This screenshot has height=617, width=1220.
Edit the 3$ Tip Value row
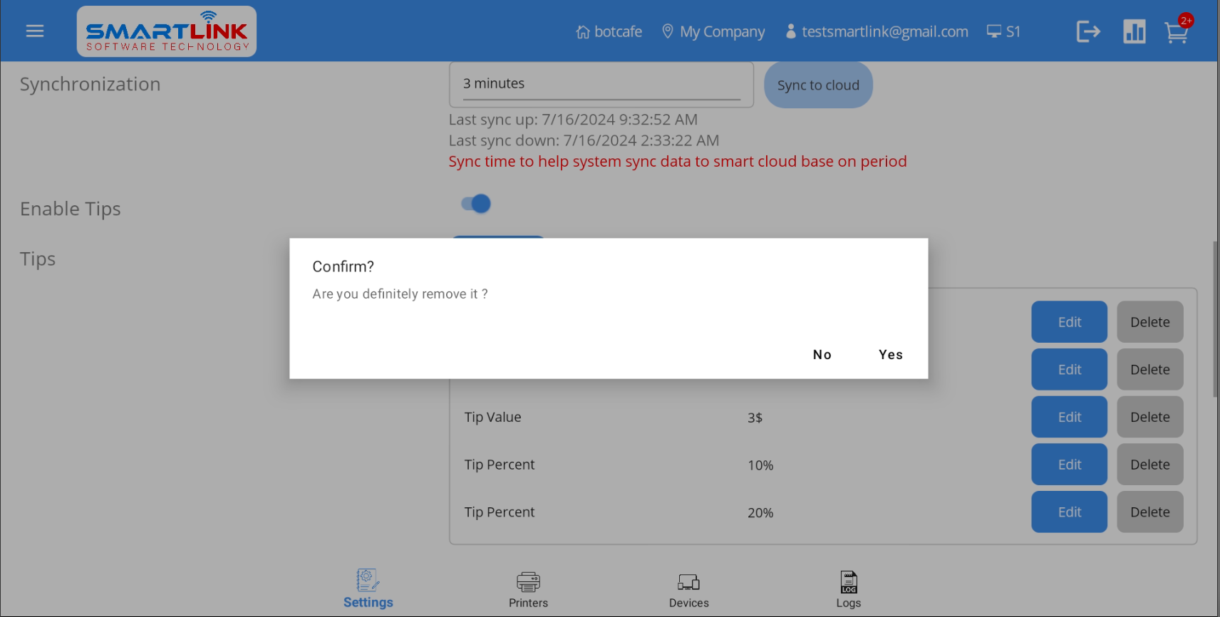coord(1069,417)
